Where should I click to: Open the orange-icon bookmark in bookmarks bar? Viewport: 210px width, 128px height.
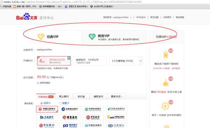click(x=25, y=6)
